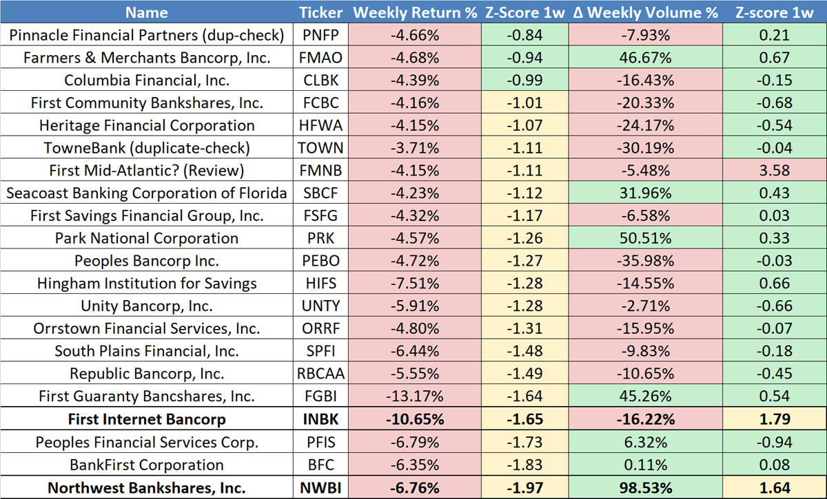Select the Pinnacle Financial Partners name cell
Image resolution: width=827 pixels, height=499 pixels.
pos(146,35)
